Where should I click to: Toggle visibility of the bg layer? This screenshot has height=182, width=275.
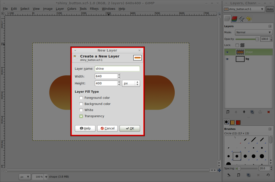tap(227, 59)
